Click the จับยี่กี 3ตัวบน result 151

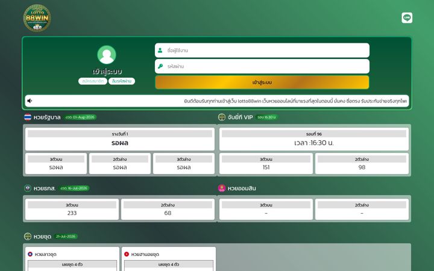pyautogui.click(x=266, y=167)
